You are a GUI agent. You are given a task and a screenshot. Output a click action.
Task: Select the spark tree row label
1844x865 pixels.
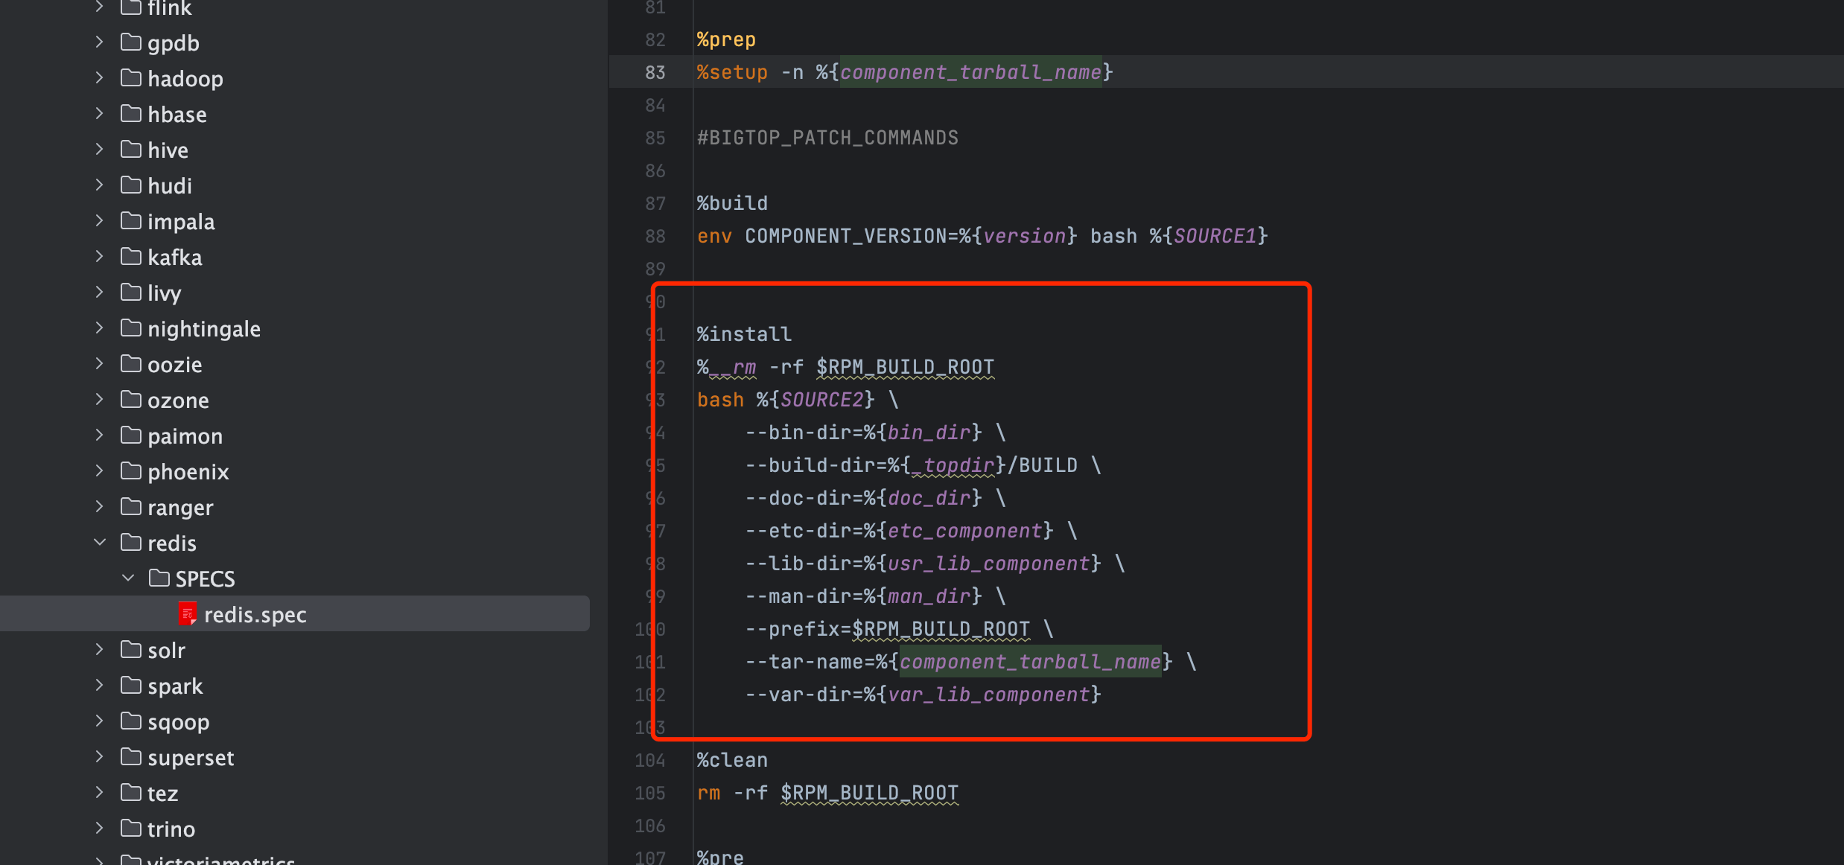175,686
